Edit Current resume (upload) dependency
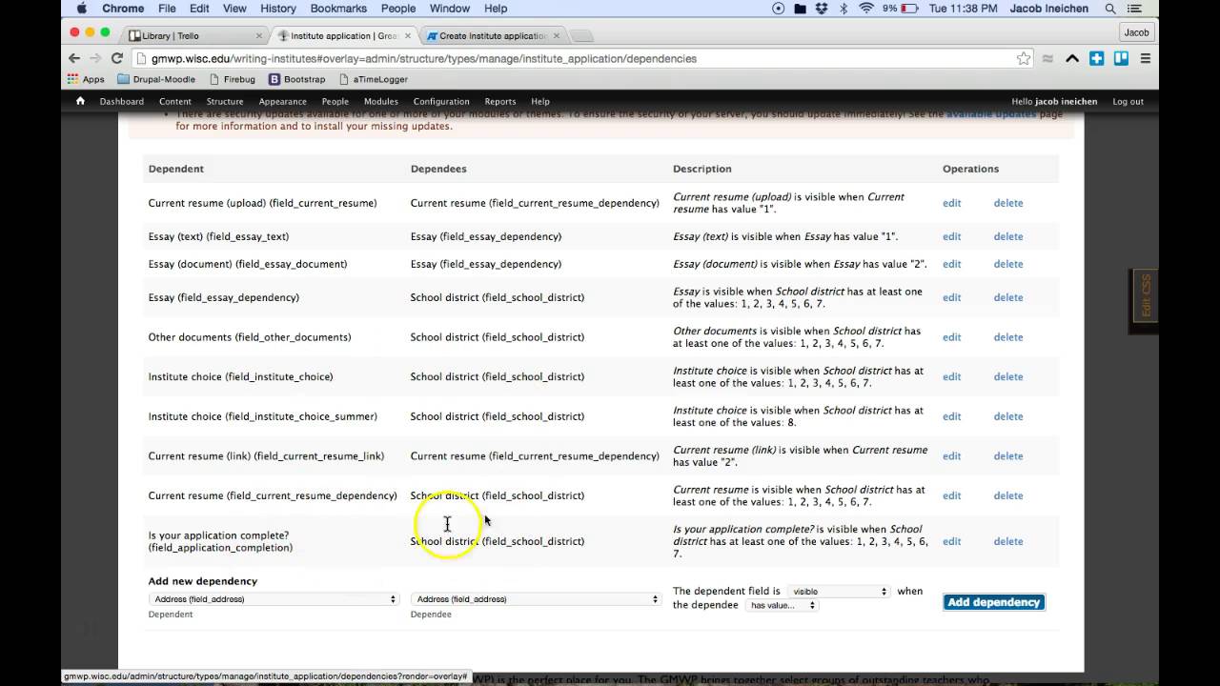 (951, 203)
